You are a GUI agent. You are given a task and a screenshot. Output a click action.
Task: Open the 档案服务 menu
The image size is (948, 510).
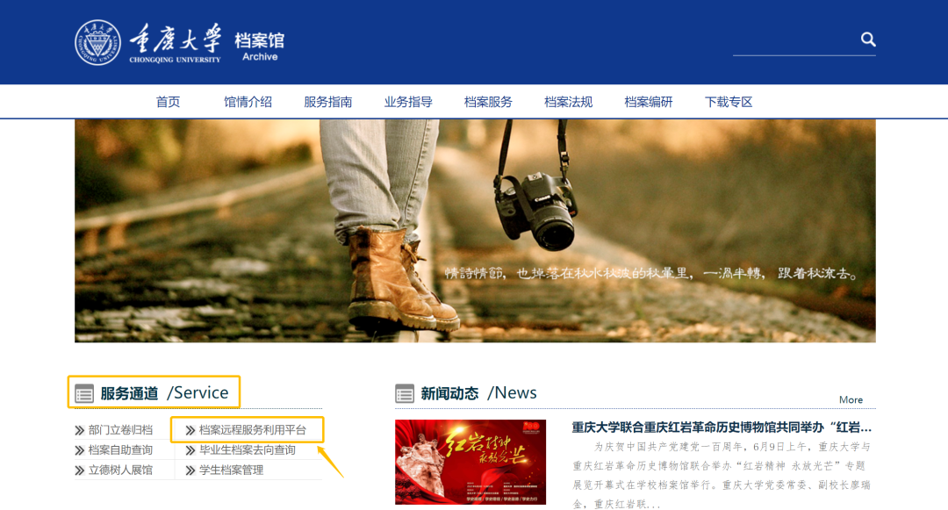point(488,102)
